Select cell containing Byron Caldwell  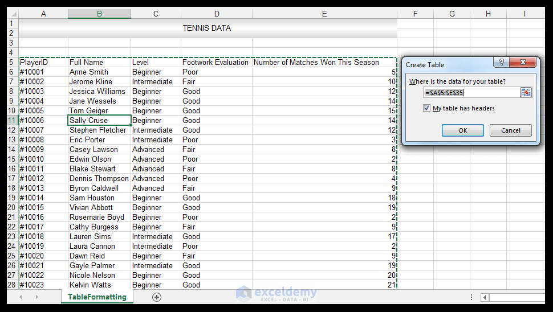pyautogui.click(x=99, y=188)
